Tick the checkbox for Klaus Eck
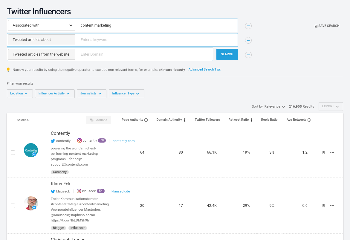The width and height of the screenshot is (350, 240). pyautogui.click(x=13, y=206)
